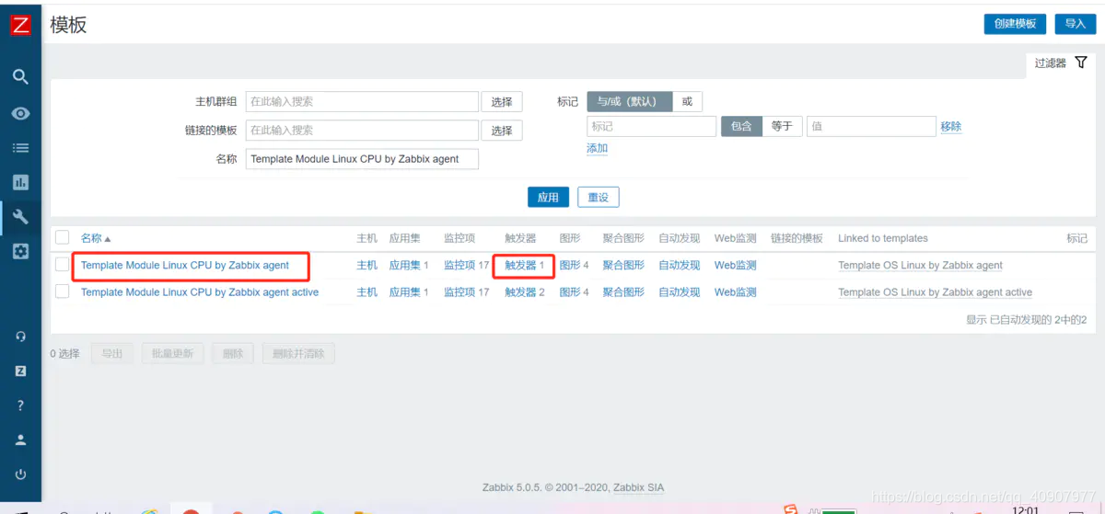Choose 等于 tag operator
The image size is (1105, 514).
click(782, 126)
